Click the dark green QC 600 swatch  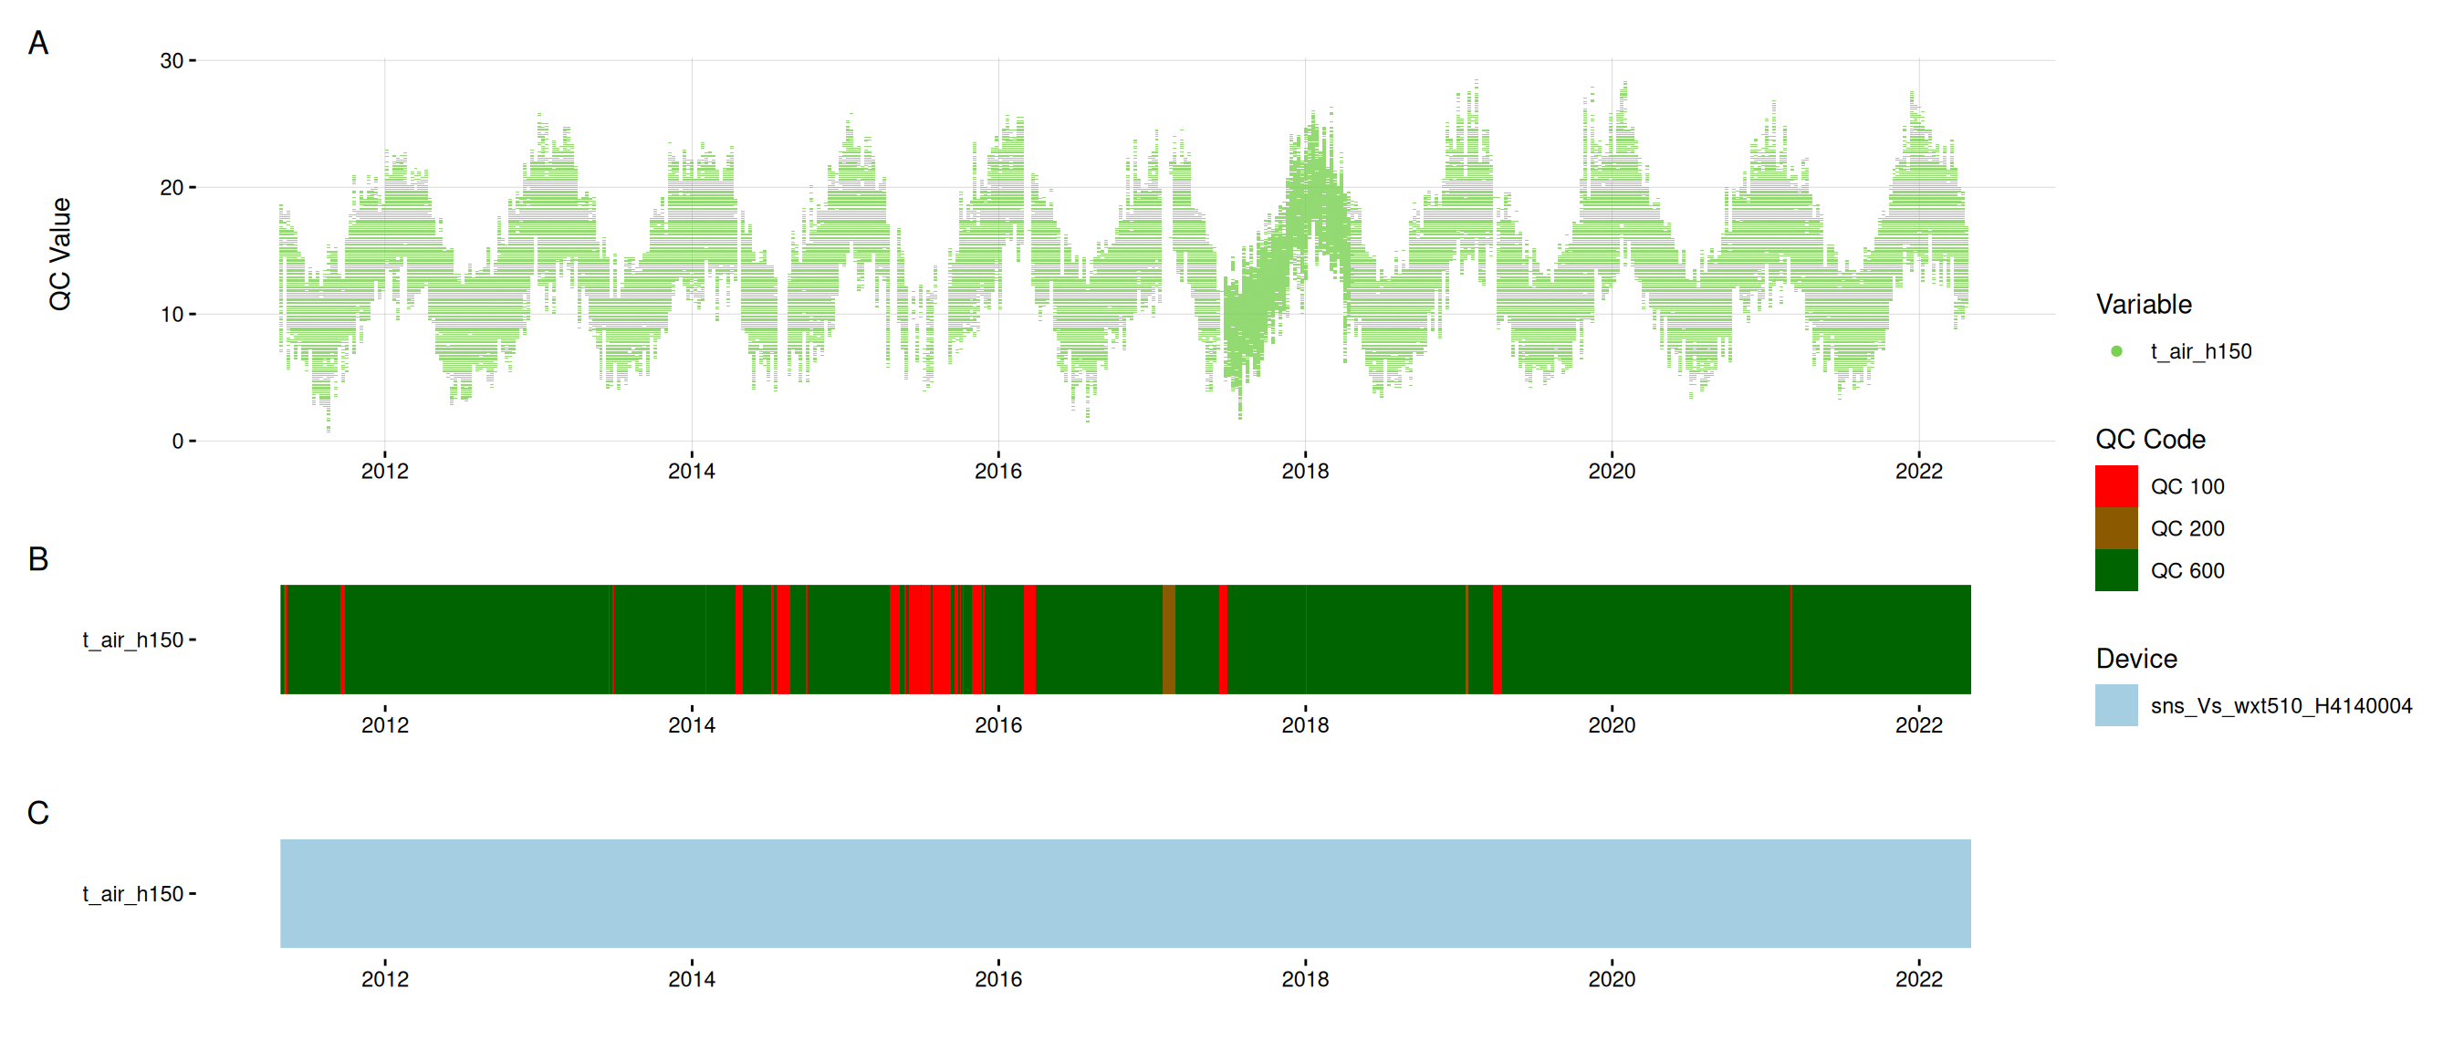(x=2115, y=570)
